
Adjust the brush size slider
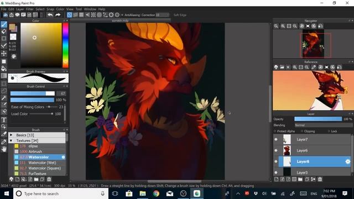coord(33,93)
